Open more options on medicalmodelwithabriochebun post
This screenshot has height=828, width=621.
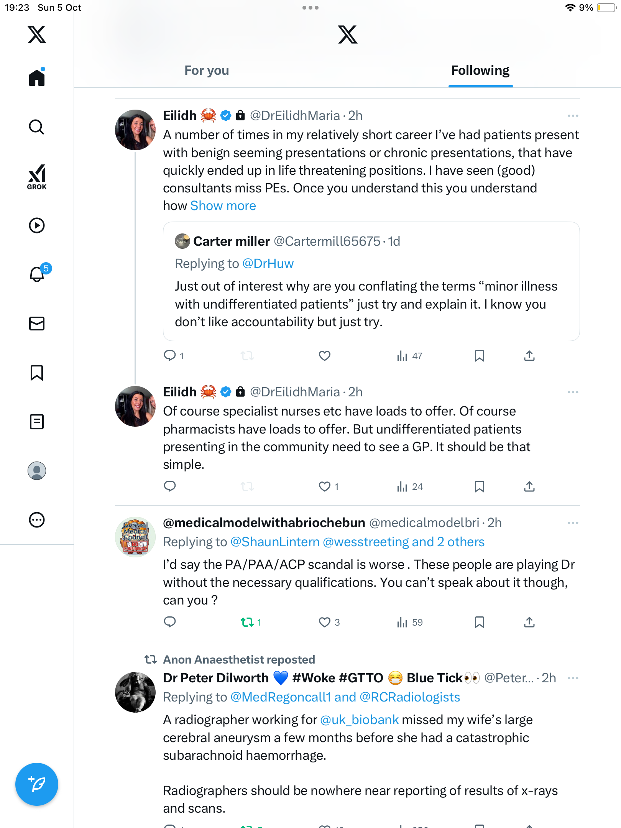pos(573,523)
